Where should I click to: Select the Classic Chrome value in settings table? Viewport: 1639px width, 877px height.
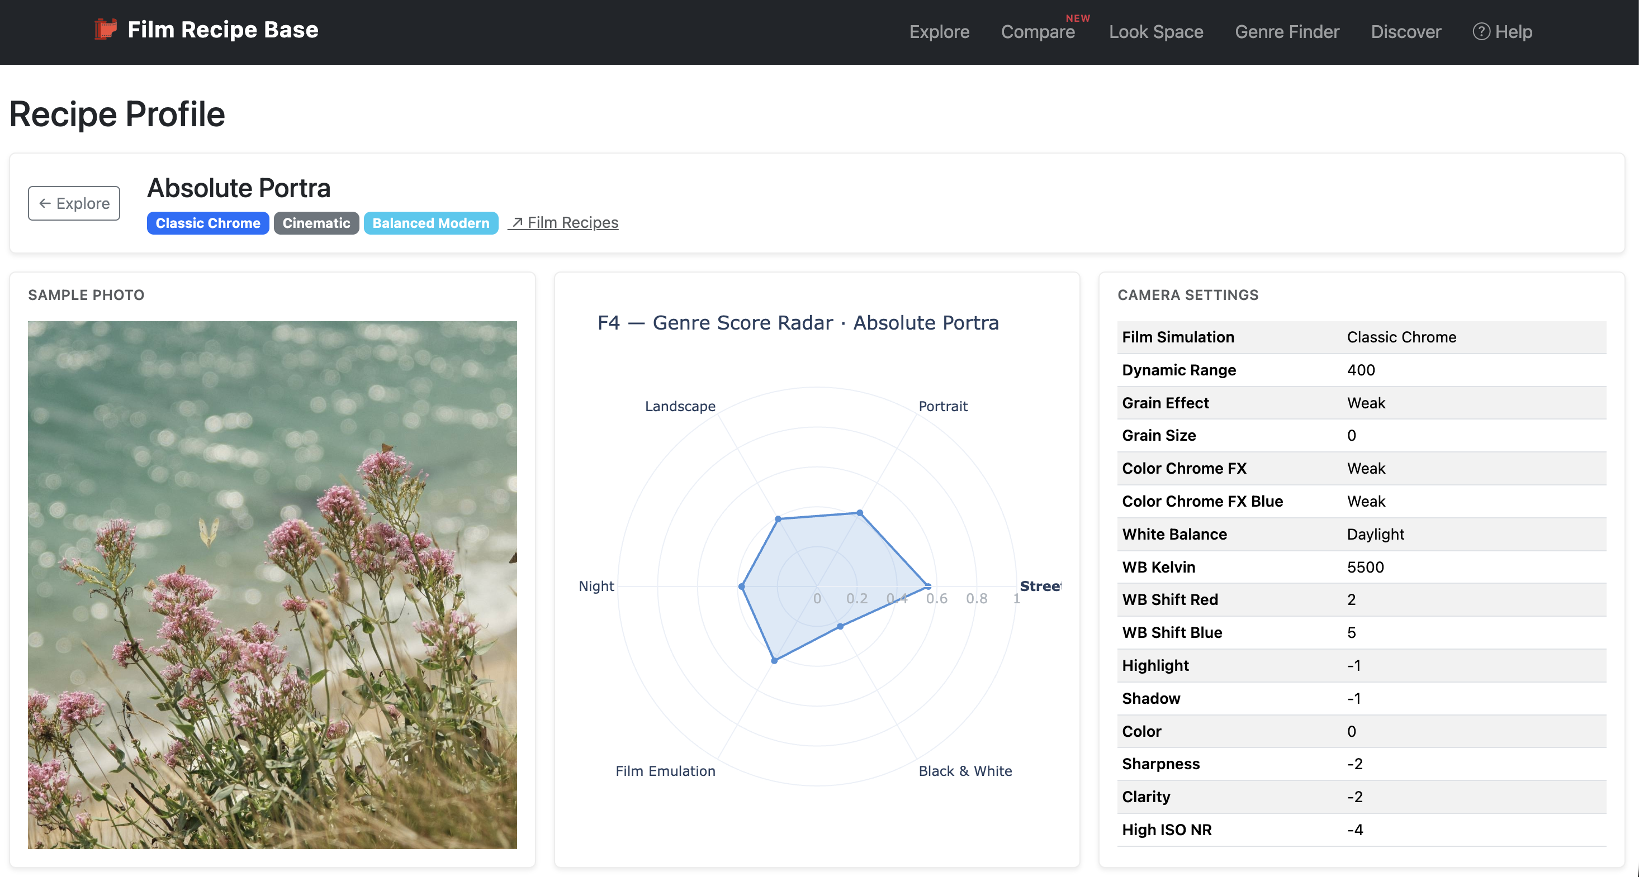pyautogui.click(x=1401, y=337)
